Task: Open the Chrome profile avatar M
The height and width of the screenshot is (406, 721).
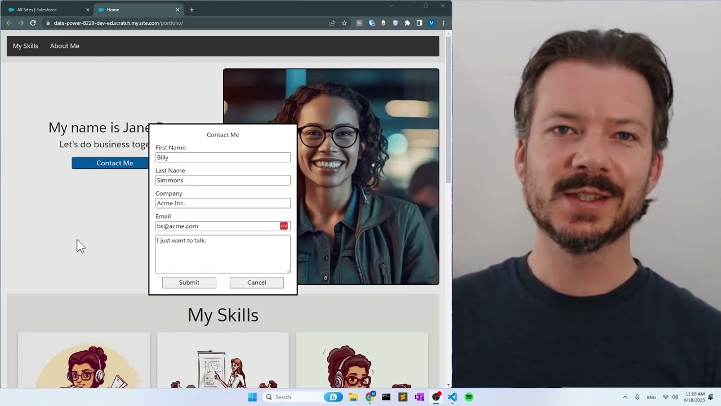Action: click(x=431, y=23)
